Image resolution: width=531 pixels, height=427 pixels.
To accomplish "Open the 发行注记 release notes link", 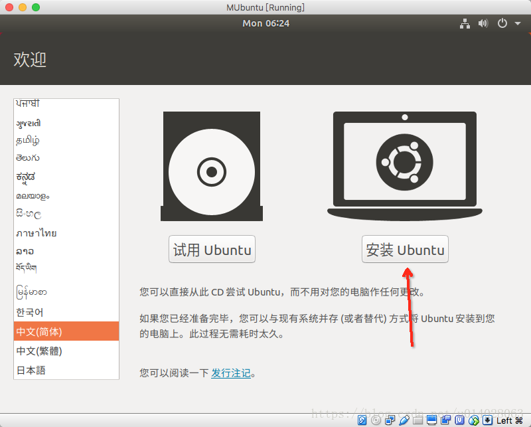I will click(231, 373).
